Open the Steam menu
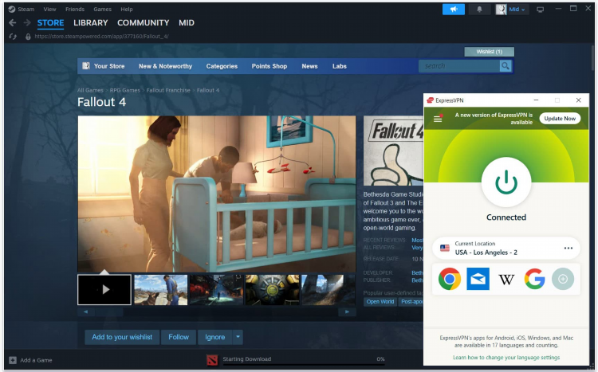 26,9
